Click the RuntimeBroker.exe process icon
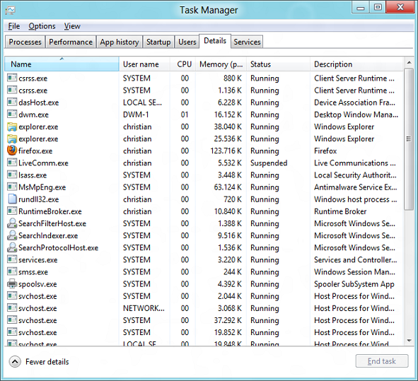418x381 pixels. (x=12, y=211)
